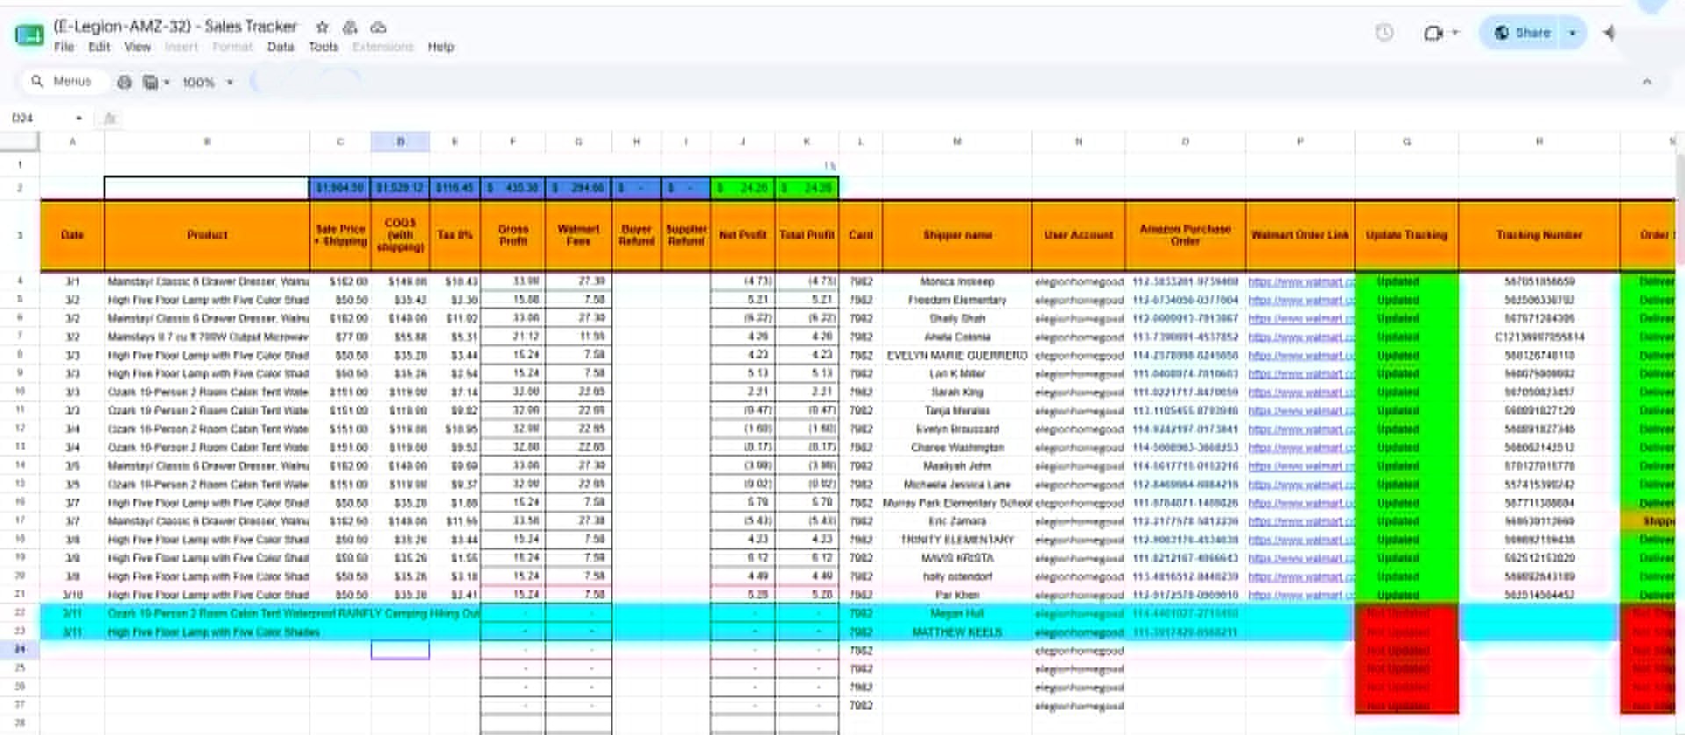Select the 'Tracking Number' header cell
Viewport: 1685px width, 735px height.
click(x=1539, y=235)
